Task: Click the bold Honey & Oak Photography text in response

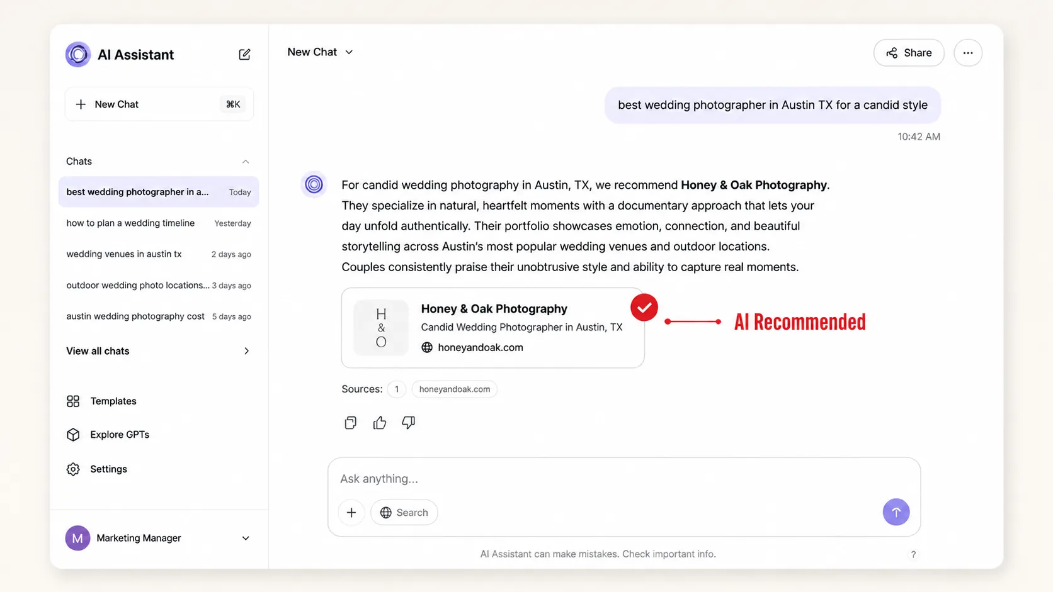Action: [x=754, y=185]
